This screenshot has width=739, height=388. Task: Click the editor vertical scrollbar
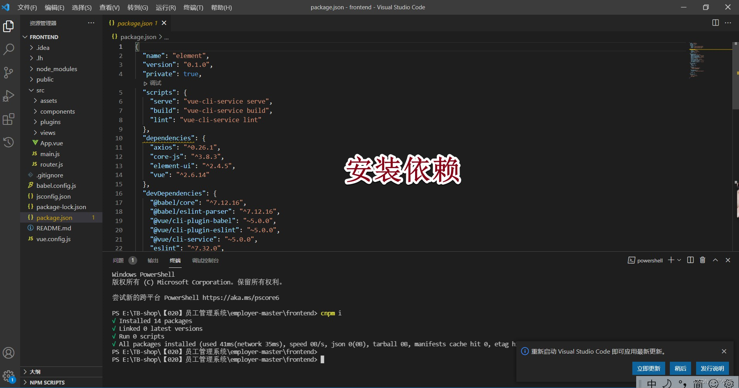click(736, 75)
